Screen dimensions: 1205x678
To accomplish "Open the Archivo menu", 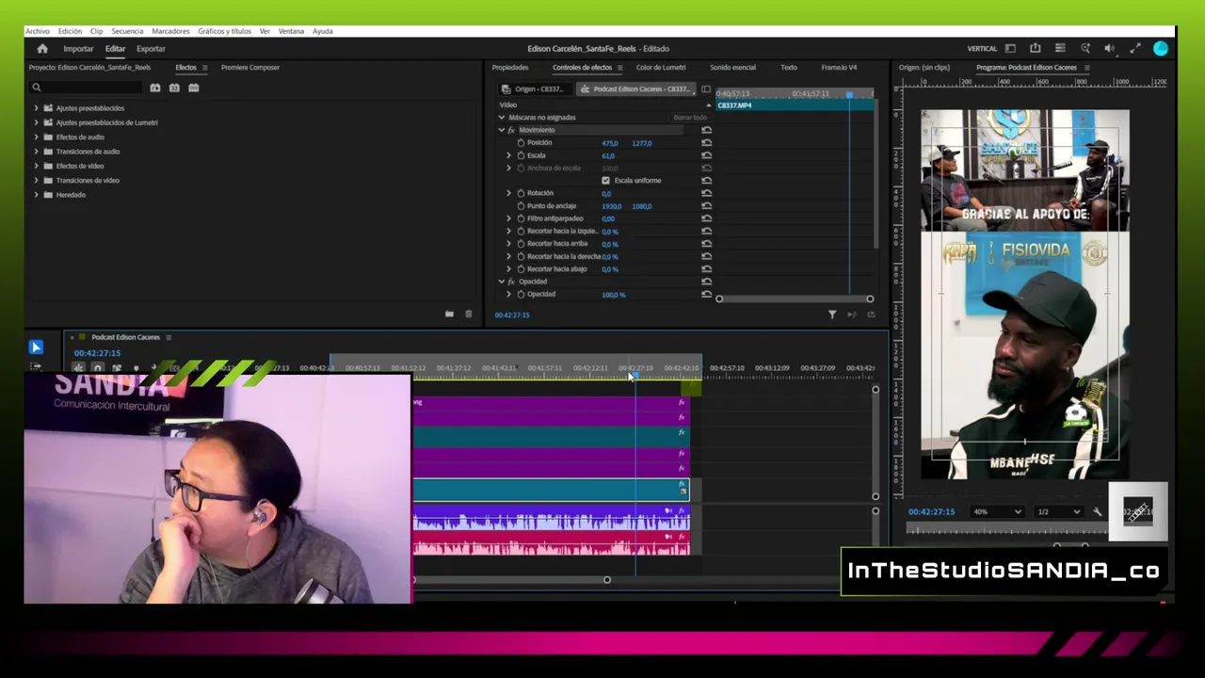I will pos(38,31).
